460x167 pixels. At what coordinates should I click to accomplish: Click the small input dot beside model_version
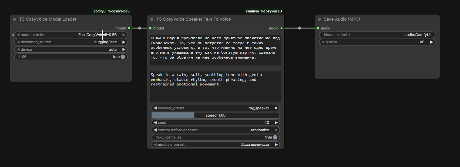point(13,35)
